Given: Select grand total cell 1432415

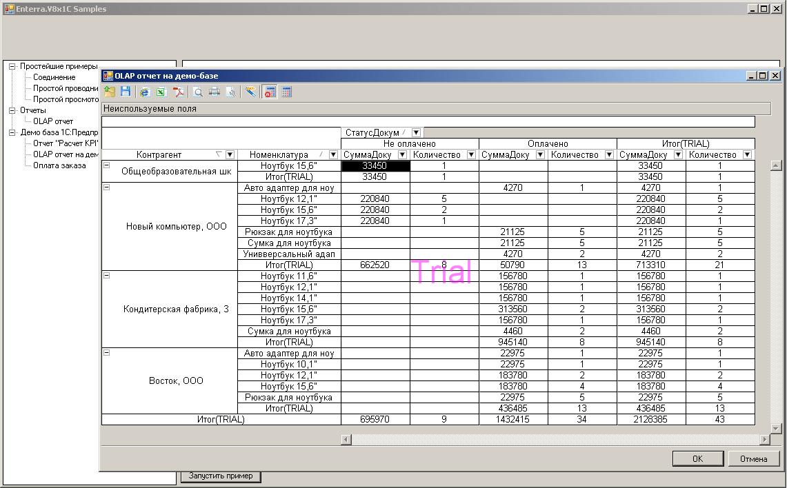Looking at the screenshot, I should (512, 419).
